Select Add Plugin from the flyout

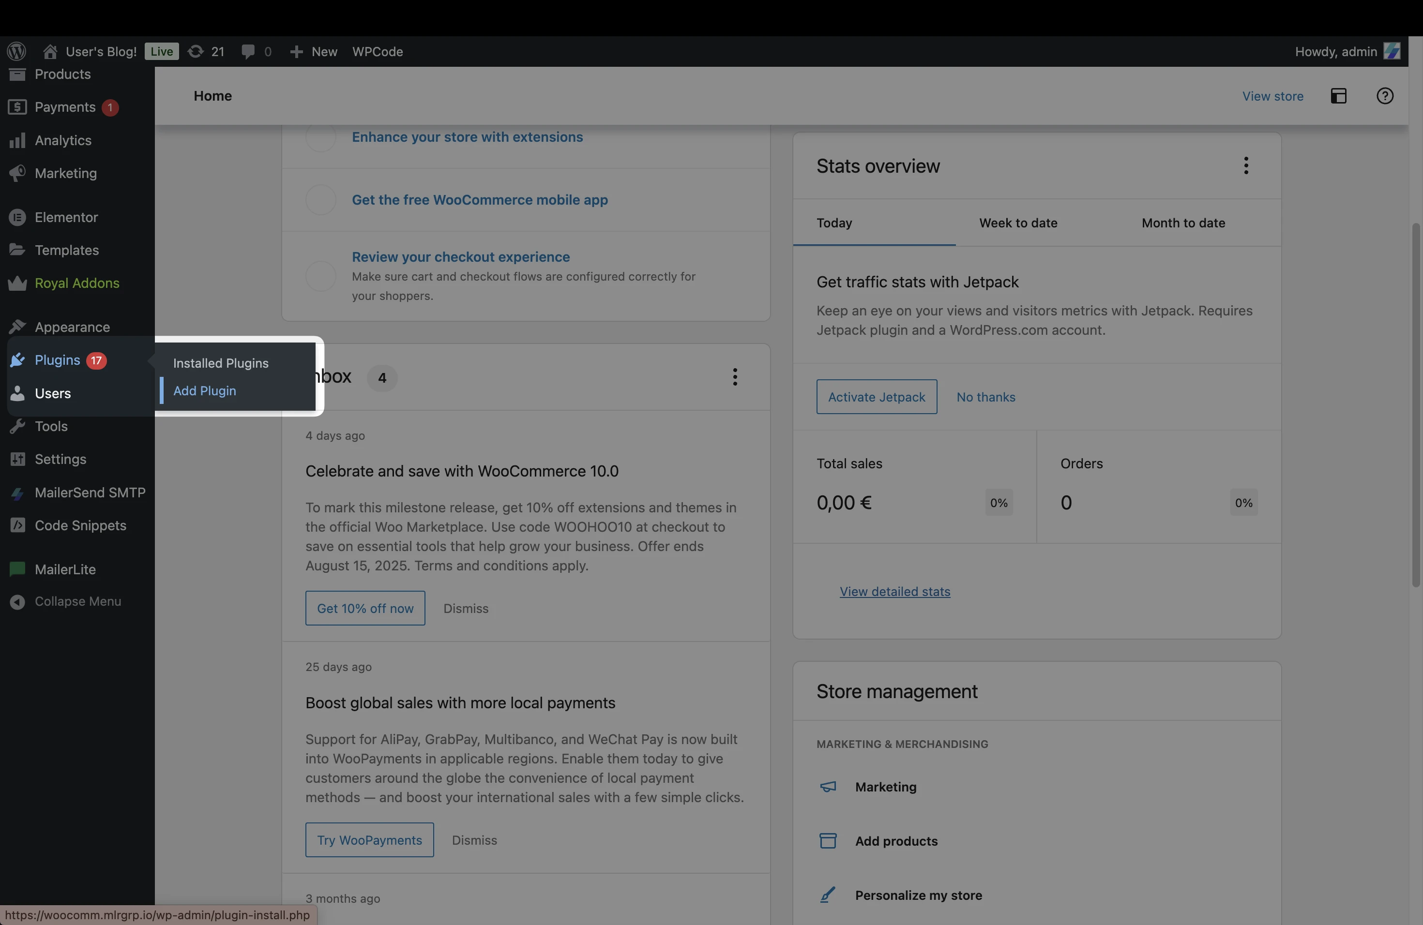(204, 390)
